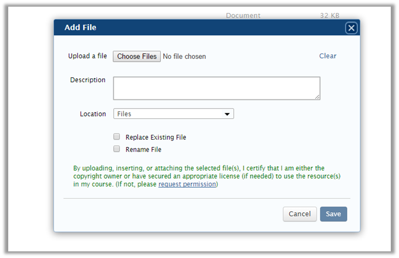The image size is (399, 258).
Task: Tick the Rename File checkbox
Action: point(117,149)
